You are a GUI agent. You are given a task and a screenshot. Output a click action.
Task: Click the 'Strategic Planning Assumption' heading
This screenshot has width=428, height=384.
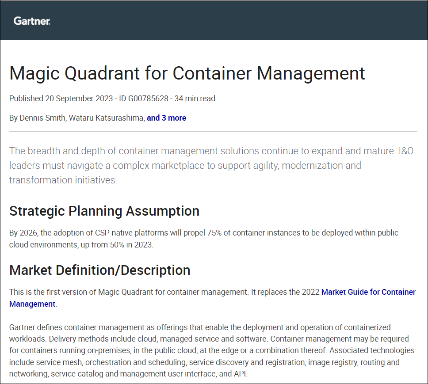click(x=104, y=211)
